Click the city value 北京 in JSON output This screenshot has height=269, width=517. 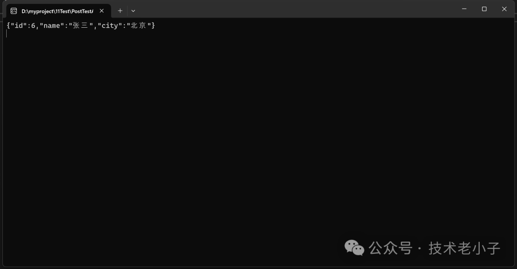tap(138, 25)
